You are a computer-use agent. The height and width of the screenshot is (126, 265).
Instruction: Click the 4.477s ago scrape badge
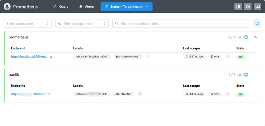coord(194,94)
